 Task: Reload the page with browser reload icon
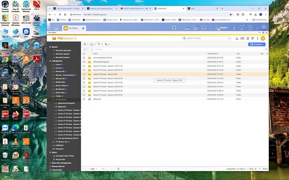pos(60,14)
